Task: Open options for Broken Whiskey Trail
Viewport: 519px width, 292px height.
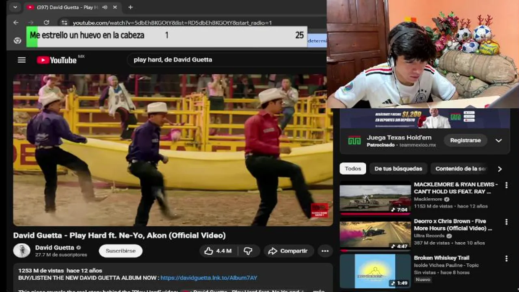Action: [x=506, y=258]
